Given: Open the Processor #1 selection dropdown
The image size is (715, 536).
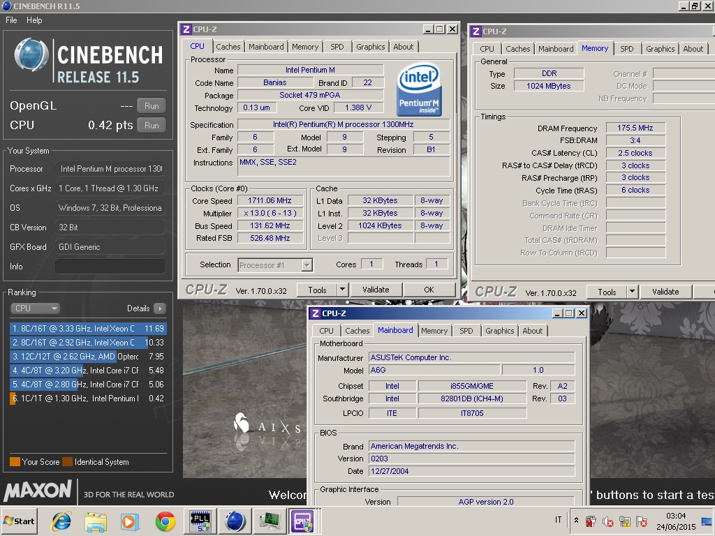Looking at the screenshot, I should click(x=275, y=265).
